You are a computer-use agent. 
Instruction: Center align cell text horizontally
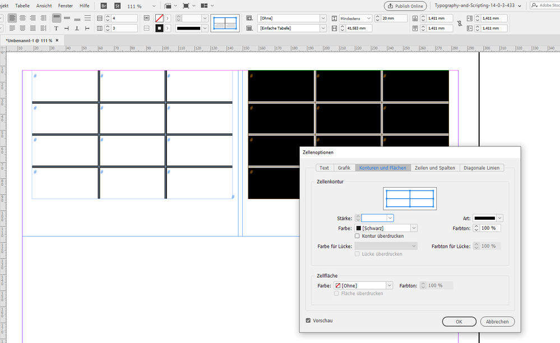[22, 18]
